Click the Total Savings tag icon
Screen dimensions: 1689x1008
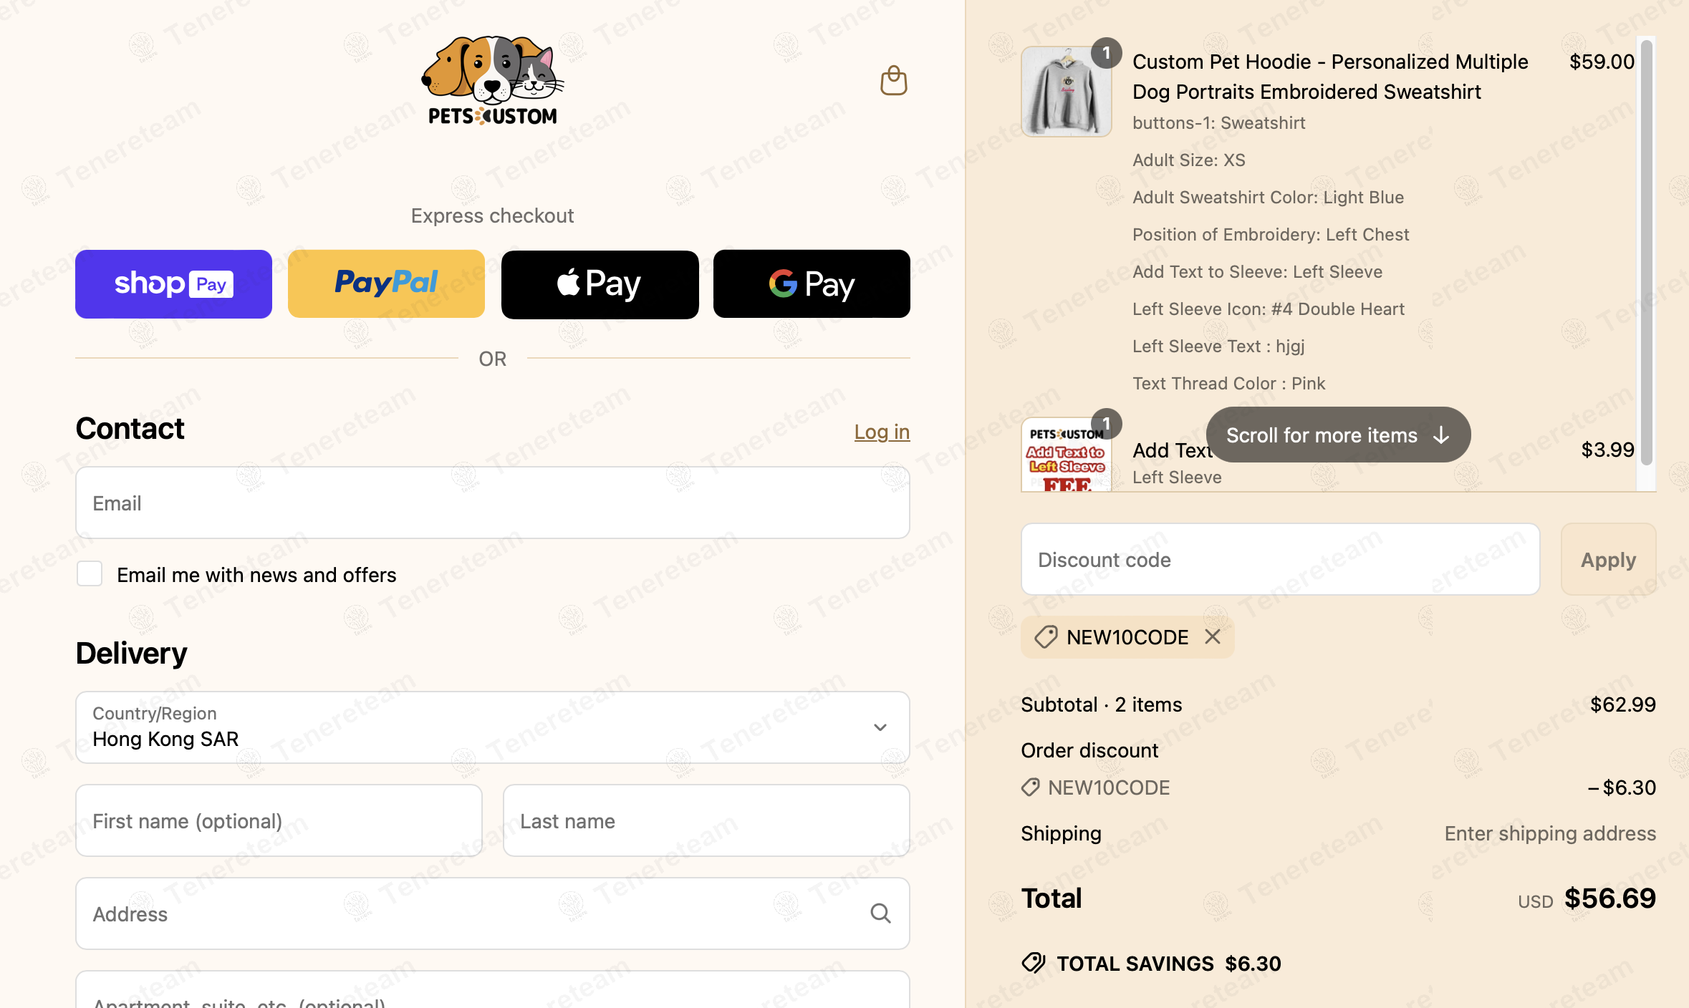click(x=1034, y=963)
